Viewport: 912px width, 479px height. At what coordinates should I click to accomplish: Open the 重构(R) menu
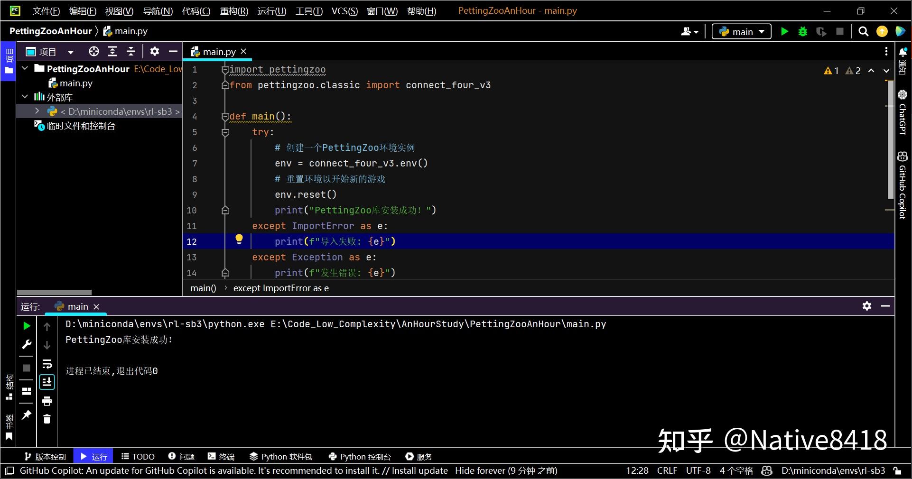coord(234,11)
